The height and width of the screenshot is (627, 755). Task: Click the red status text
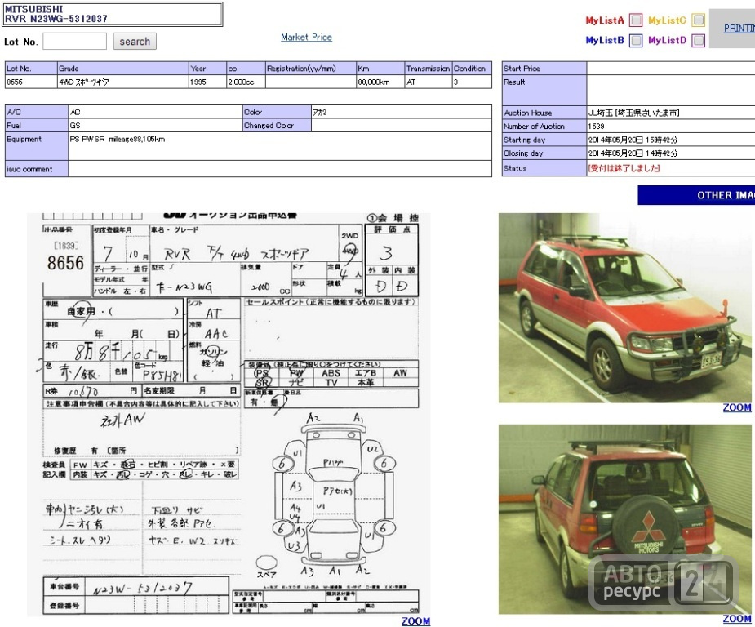tap(624, 168)
